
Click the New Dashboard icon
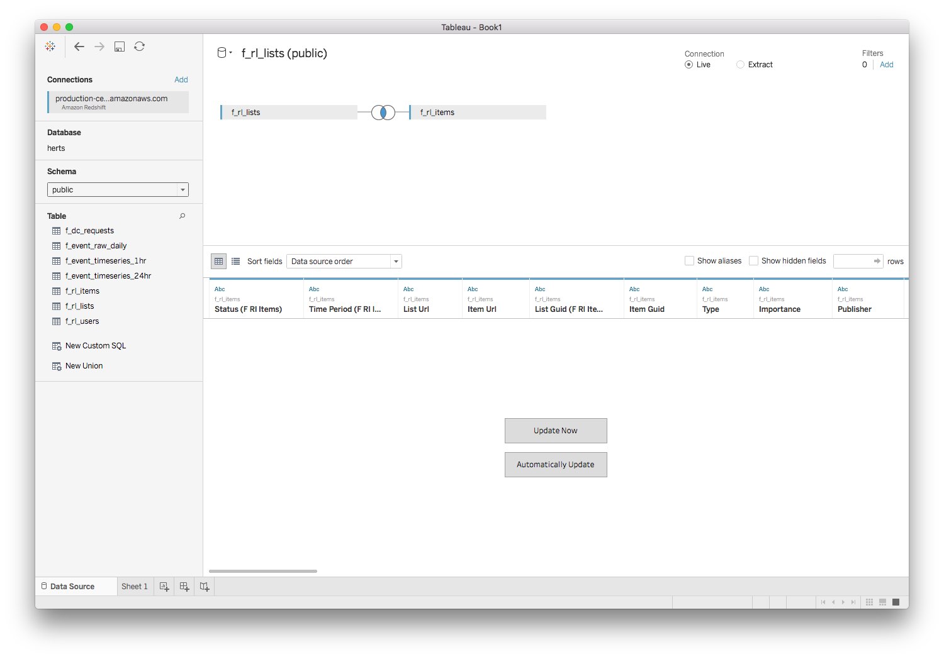click(x=184, y=586)
